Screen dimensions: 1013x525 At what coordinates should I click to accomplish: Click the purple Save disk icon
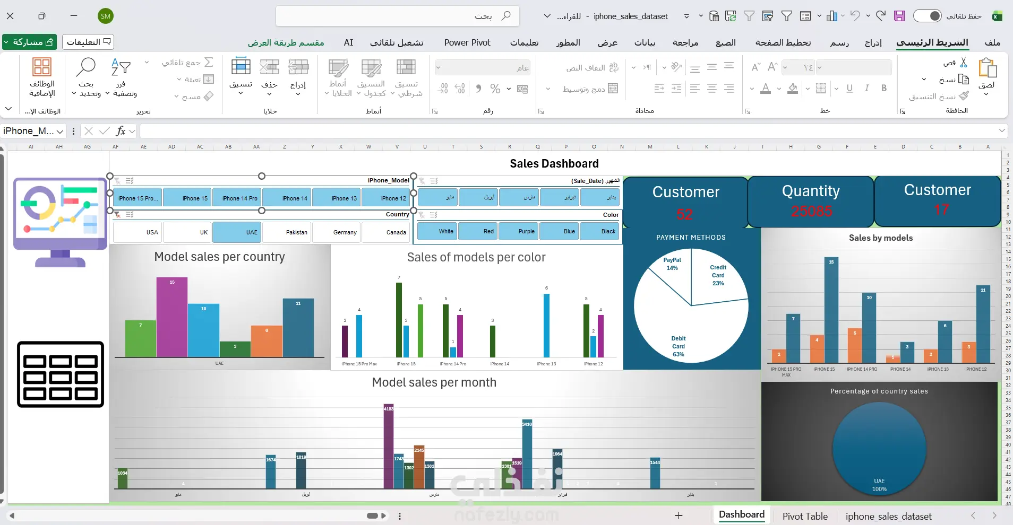899,16
